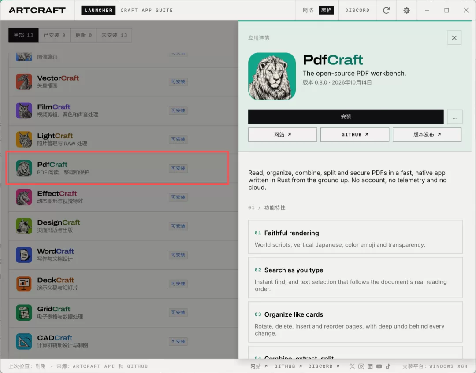Screen dimensions: 476x373
Task: Open the Faithful rendering feature card
Action: pyautogui.click(x=355, y=237)
